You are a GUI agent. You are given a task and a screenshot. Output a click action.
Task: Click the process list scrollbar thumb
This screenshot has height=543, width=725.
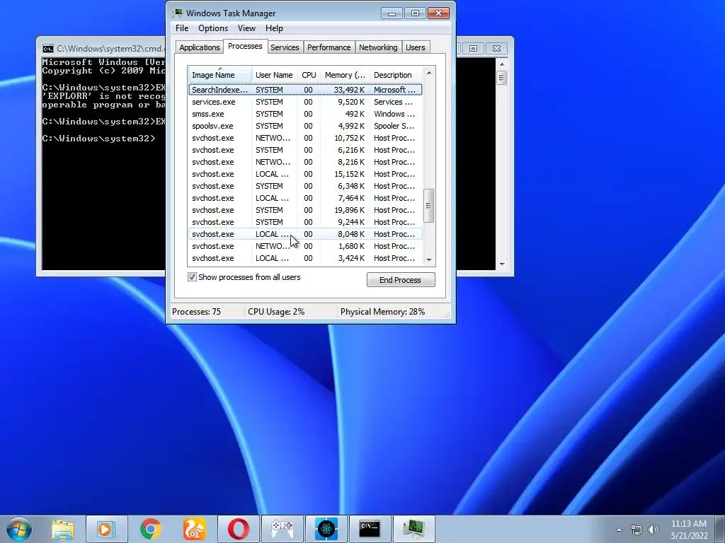(x=429, y=206)
